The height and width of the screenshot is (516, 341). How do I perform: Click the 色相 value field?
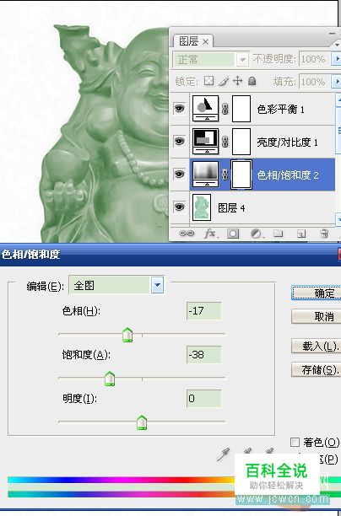204,311
